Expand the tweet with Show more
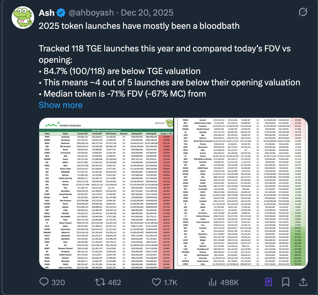318x295 pixels. pos(60,105)
